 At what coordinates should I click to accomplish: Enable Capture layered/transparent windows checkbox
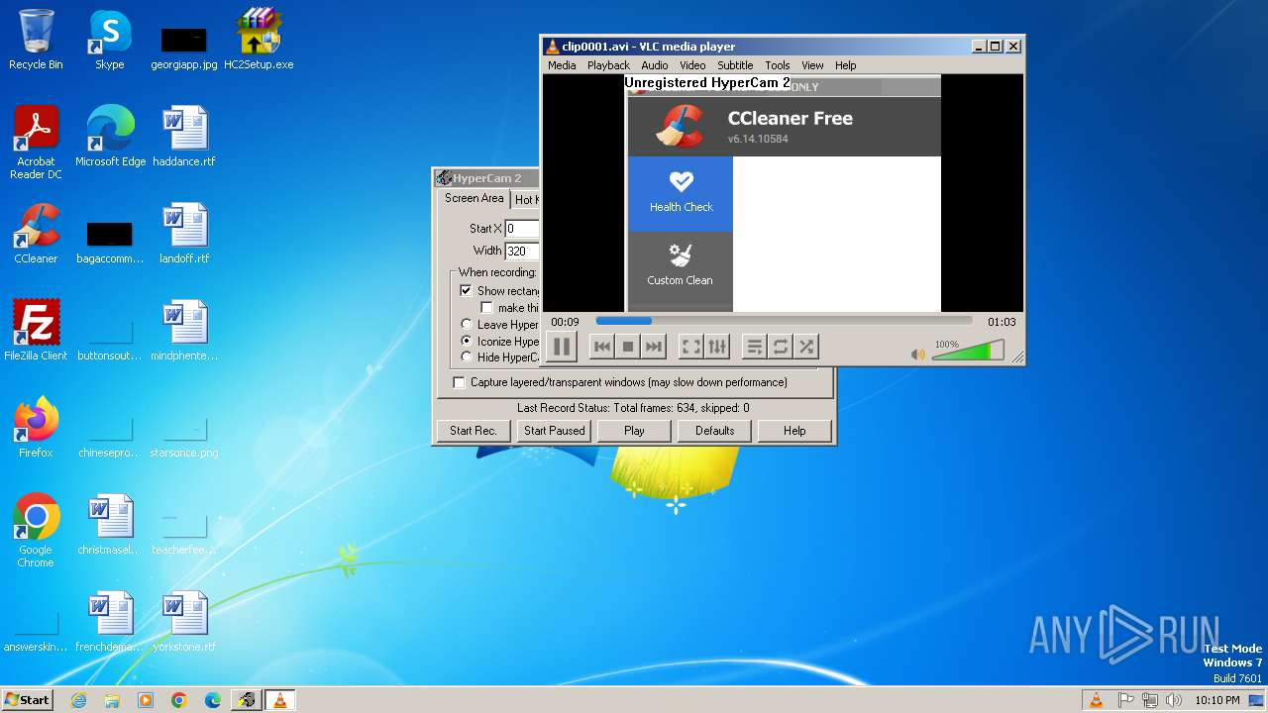coord(459,382)
